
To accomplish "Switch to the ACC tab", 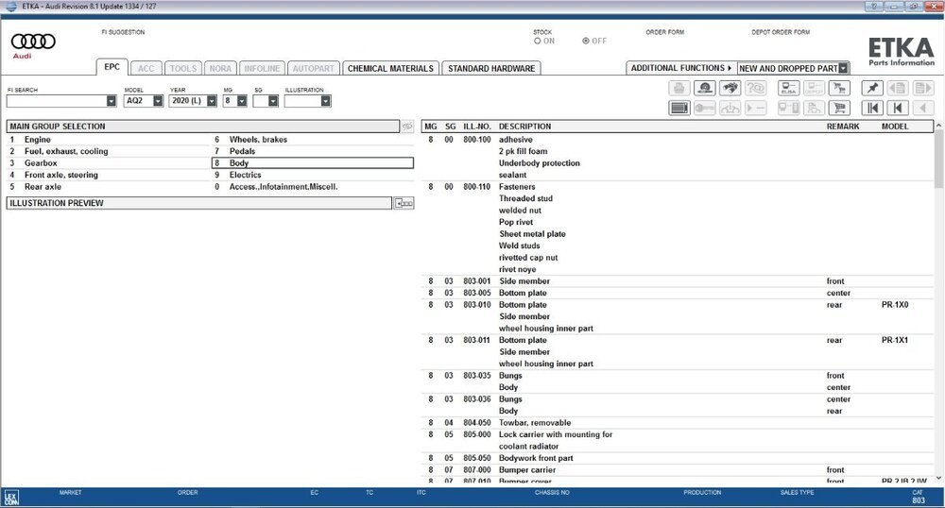I will click(x=146, y=69).
